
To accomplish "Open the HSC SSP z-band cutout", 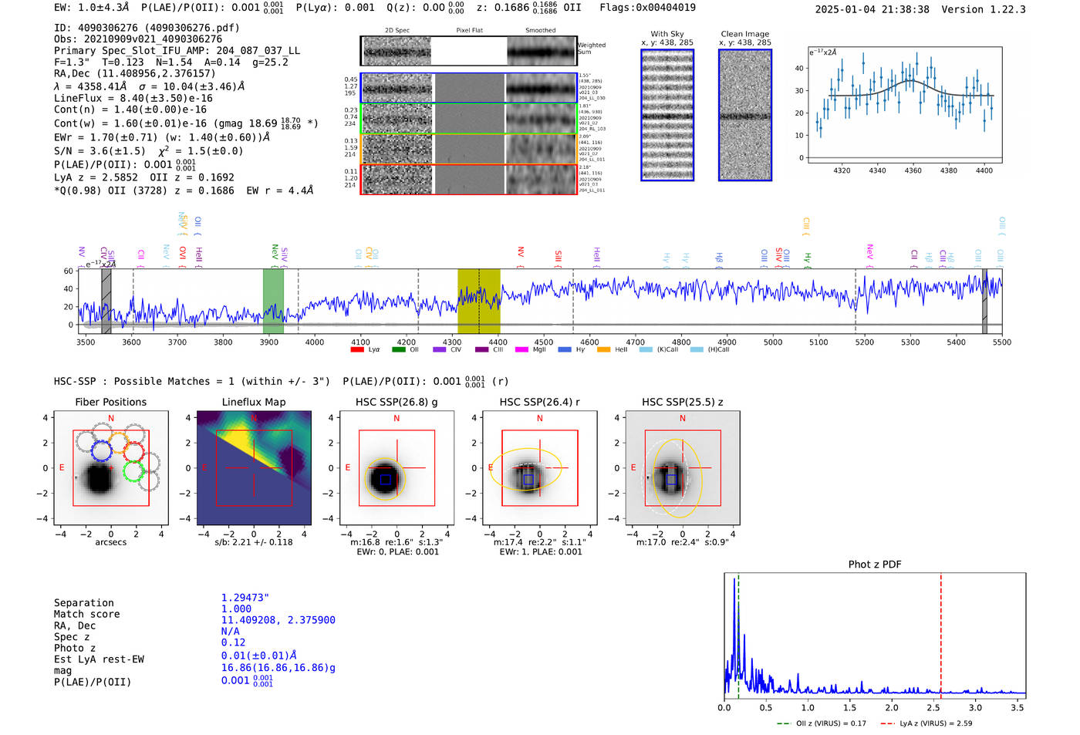I will [683, 468].
